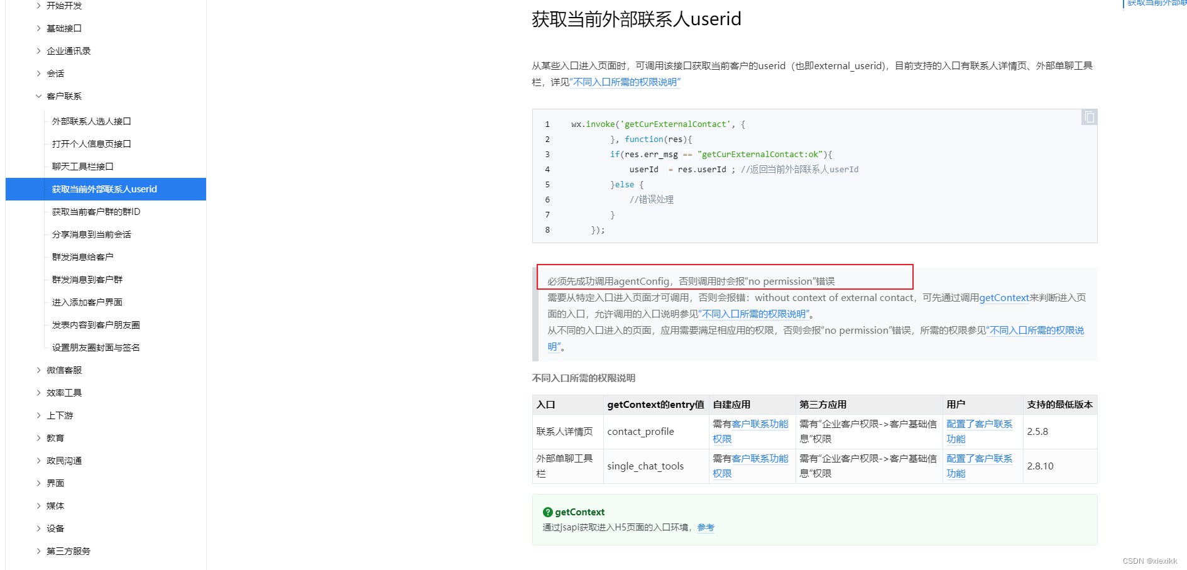Click code line wx.invoke('getCurExternalContact'
1187x570 pixels.
coord(658,124)
